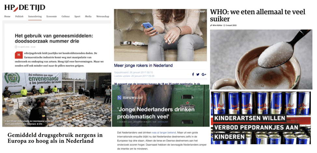
Task: Open the Home menu item
Action: pos(7,17)
